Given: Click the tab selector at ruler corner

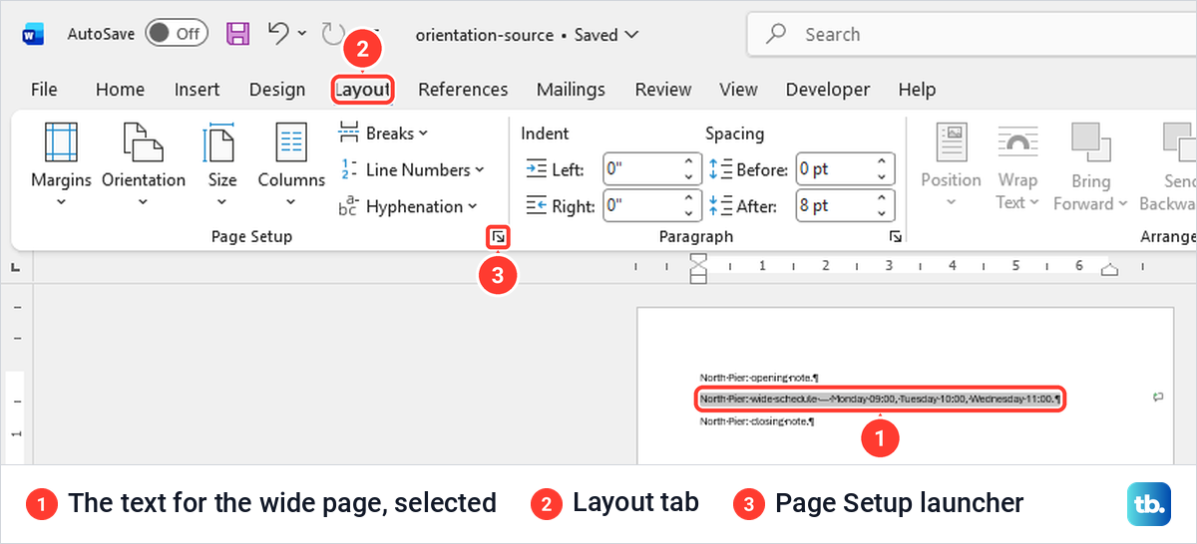Looking at the screenshot, I should [16, 267].
